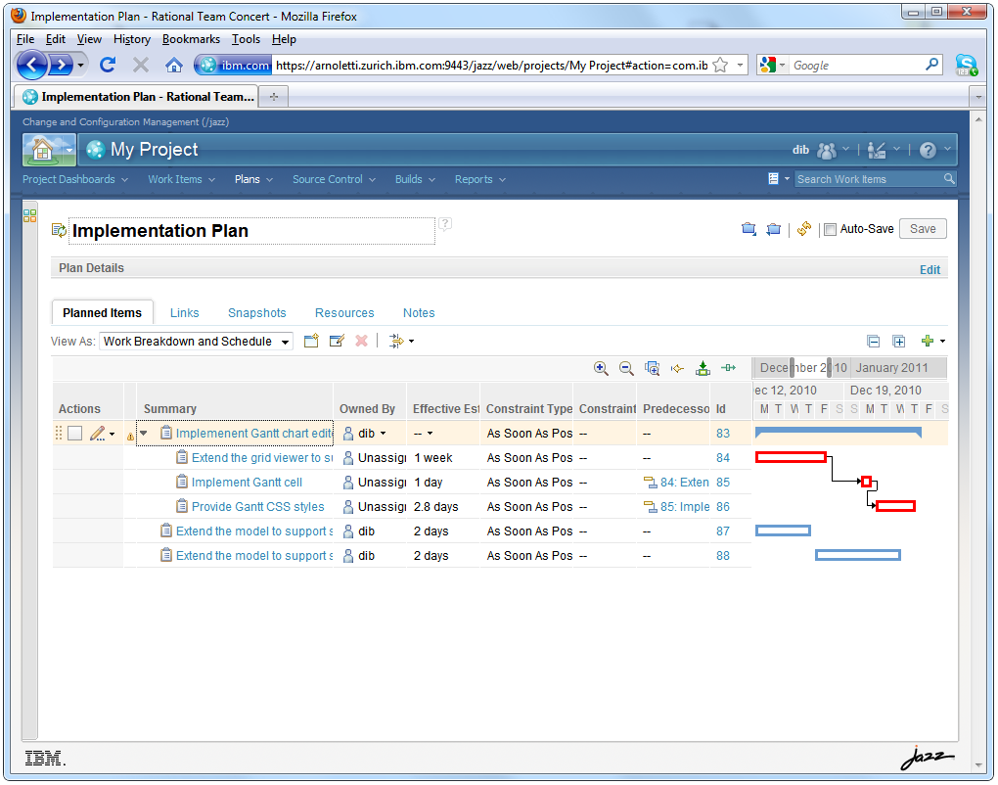
Task: Click the warning icon on row 83
Action: (x=130, y=437)
